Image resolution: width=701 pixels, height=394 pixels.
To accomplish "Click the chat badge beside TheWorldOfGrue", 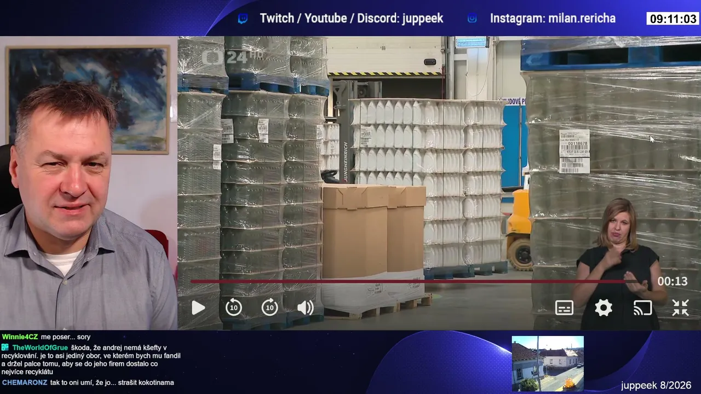I will (x=5, y=347).
